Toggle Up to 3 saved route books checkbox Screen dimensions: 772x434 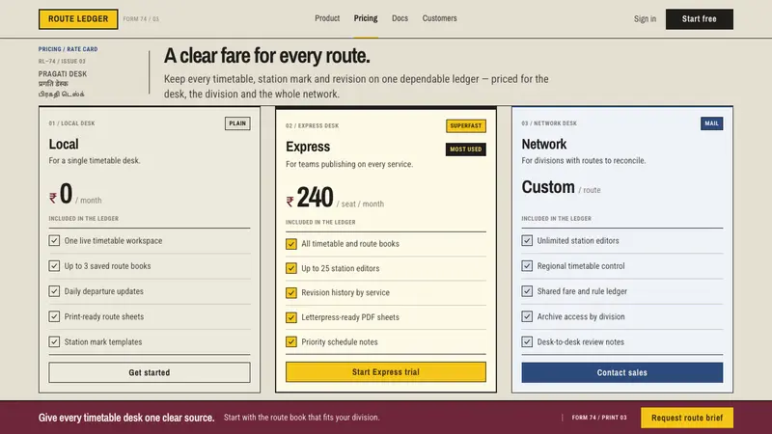(54, 266)
